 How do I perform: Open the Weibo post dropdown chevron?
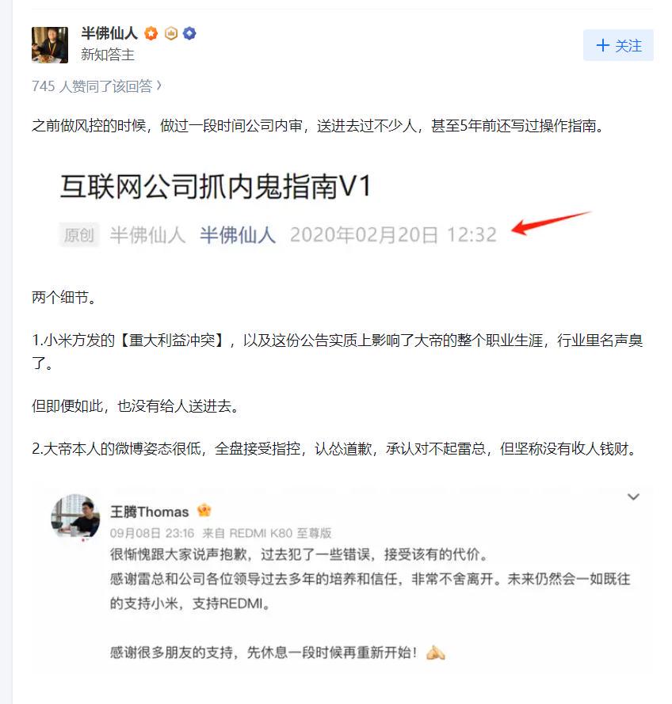tap(633, 497)
